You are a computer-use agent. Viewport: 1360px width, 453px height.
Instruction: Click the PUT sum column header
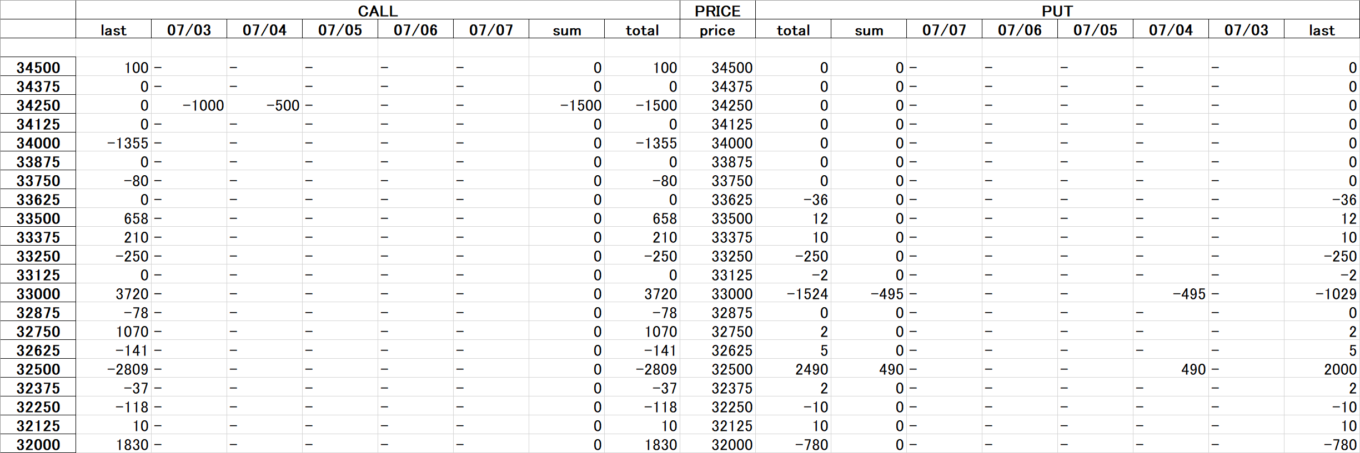pos(869,29)
